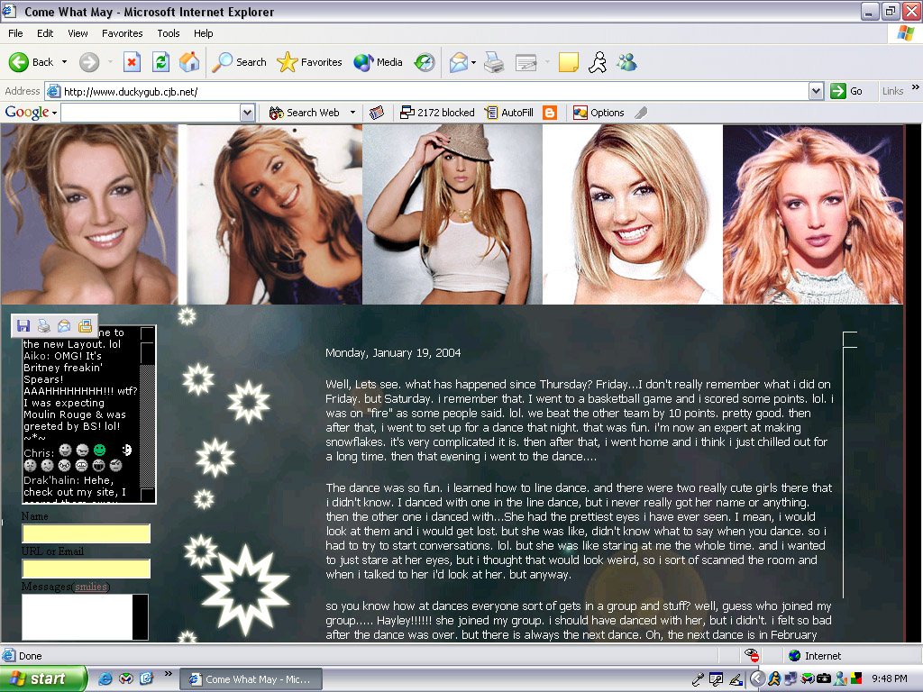Viewport: 923px width, 692px height.
Task: Open the Favorites pane
Action: (x=309, y=62)
